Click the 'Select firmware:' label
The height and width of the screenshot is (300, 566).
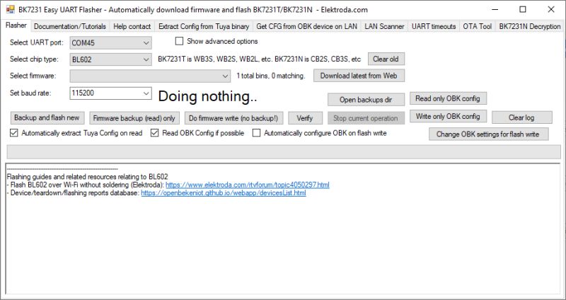[x=33, y=76]
